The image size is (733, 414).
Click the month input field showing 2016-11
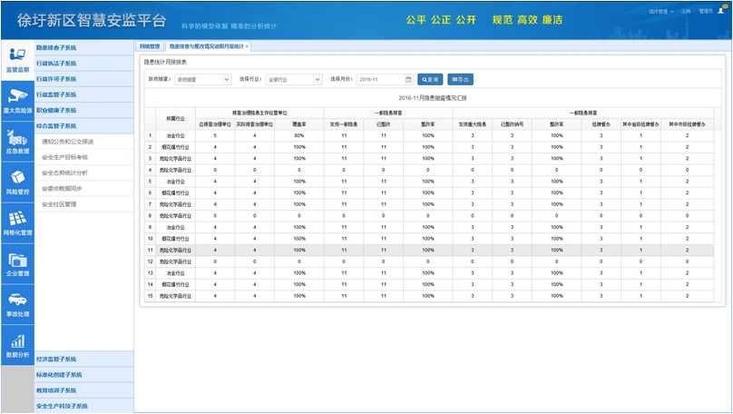click(379, 80)
